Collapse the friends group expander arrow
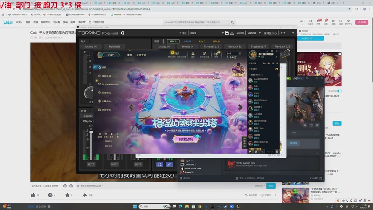 [x=249, y=75]
